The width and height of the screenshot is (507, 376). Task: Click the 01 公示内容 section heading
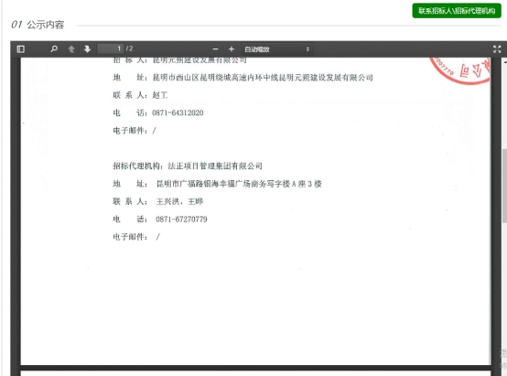coord(38,25)
